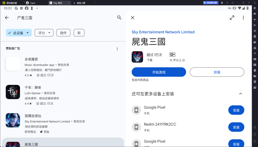Open the location pin tool in sidebar
258x147 pixels.
255,82
